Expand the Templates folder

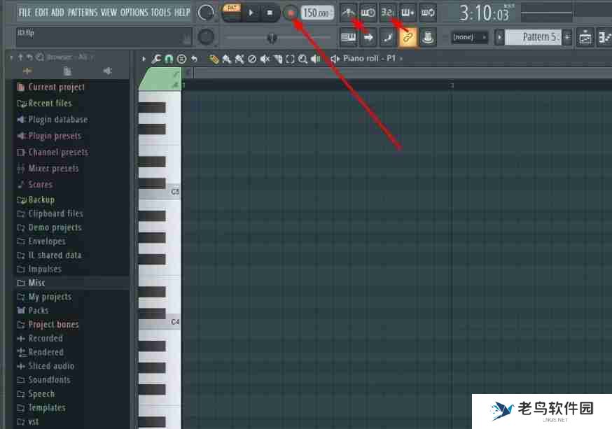[41, 407]
